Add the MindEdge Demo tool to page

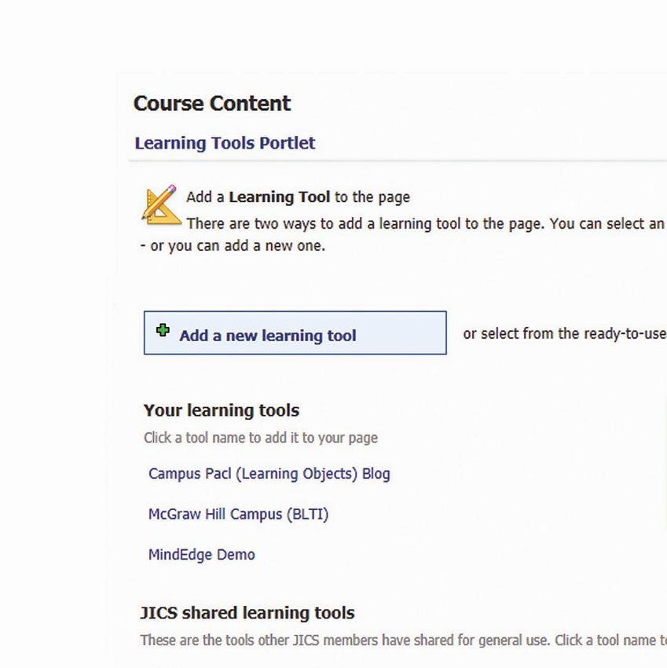pos(201,555)
